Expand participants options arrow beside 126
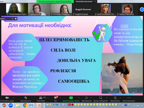This screenshot has width=144, height=108. 48,98
